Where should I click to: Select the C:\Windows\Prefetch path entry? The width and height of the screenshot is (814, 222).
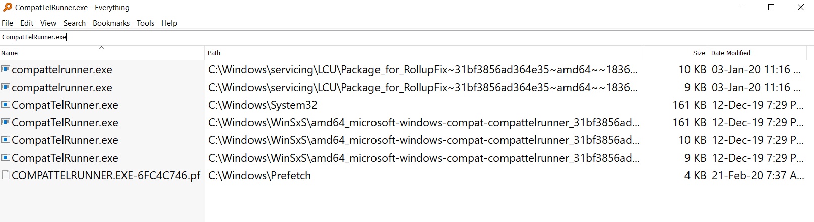[x=260, y=175]
